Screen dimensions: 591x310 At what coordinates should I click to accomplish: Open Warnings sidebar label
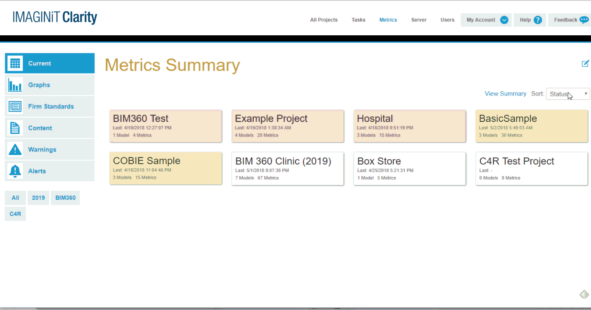(x=42, y=149)
